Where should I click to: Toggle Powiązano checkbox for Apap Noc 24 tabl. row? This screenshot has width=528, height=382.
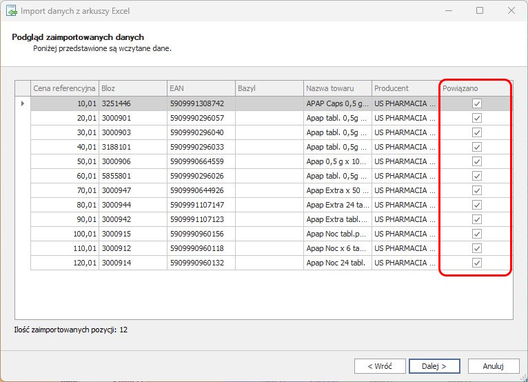[476, 263]
